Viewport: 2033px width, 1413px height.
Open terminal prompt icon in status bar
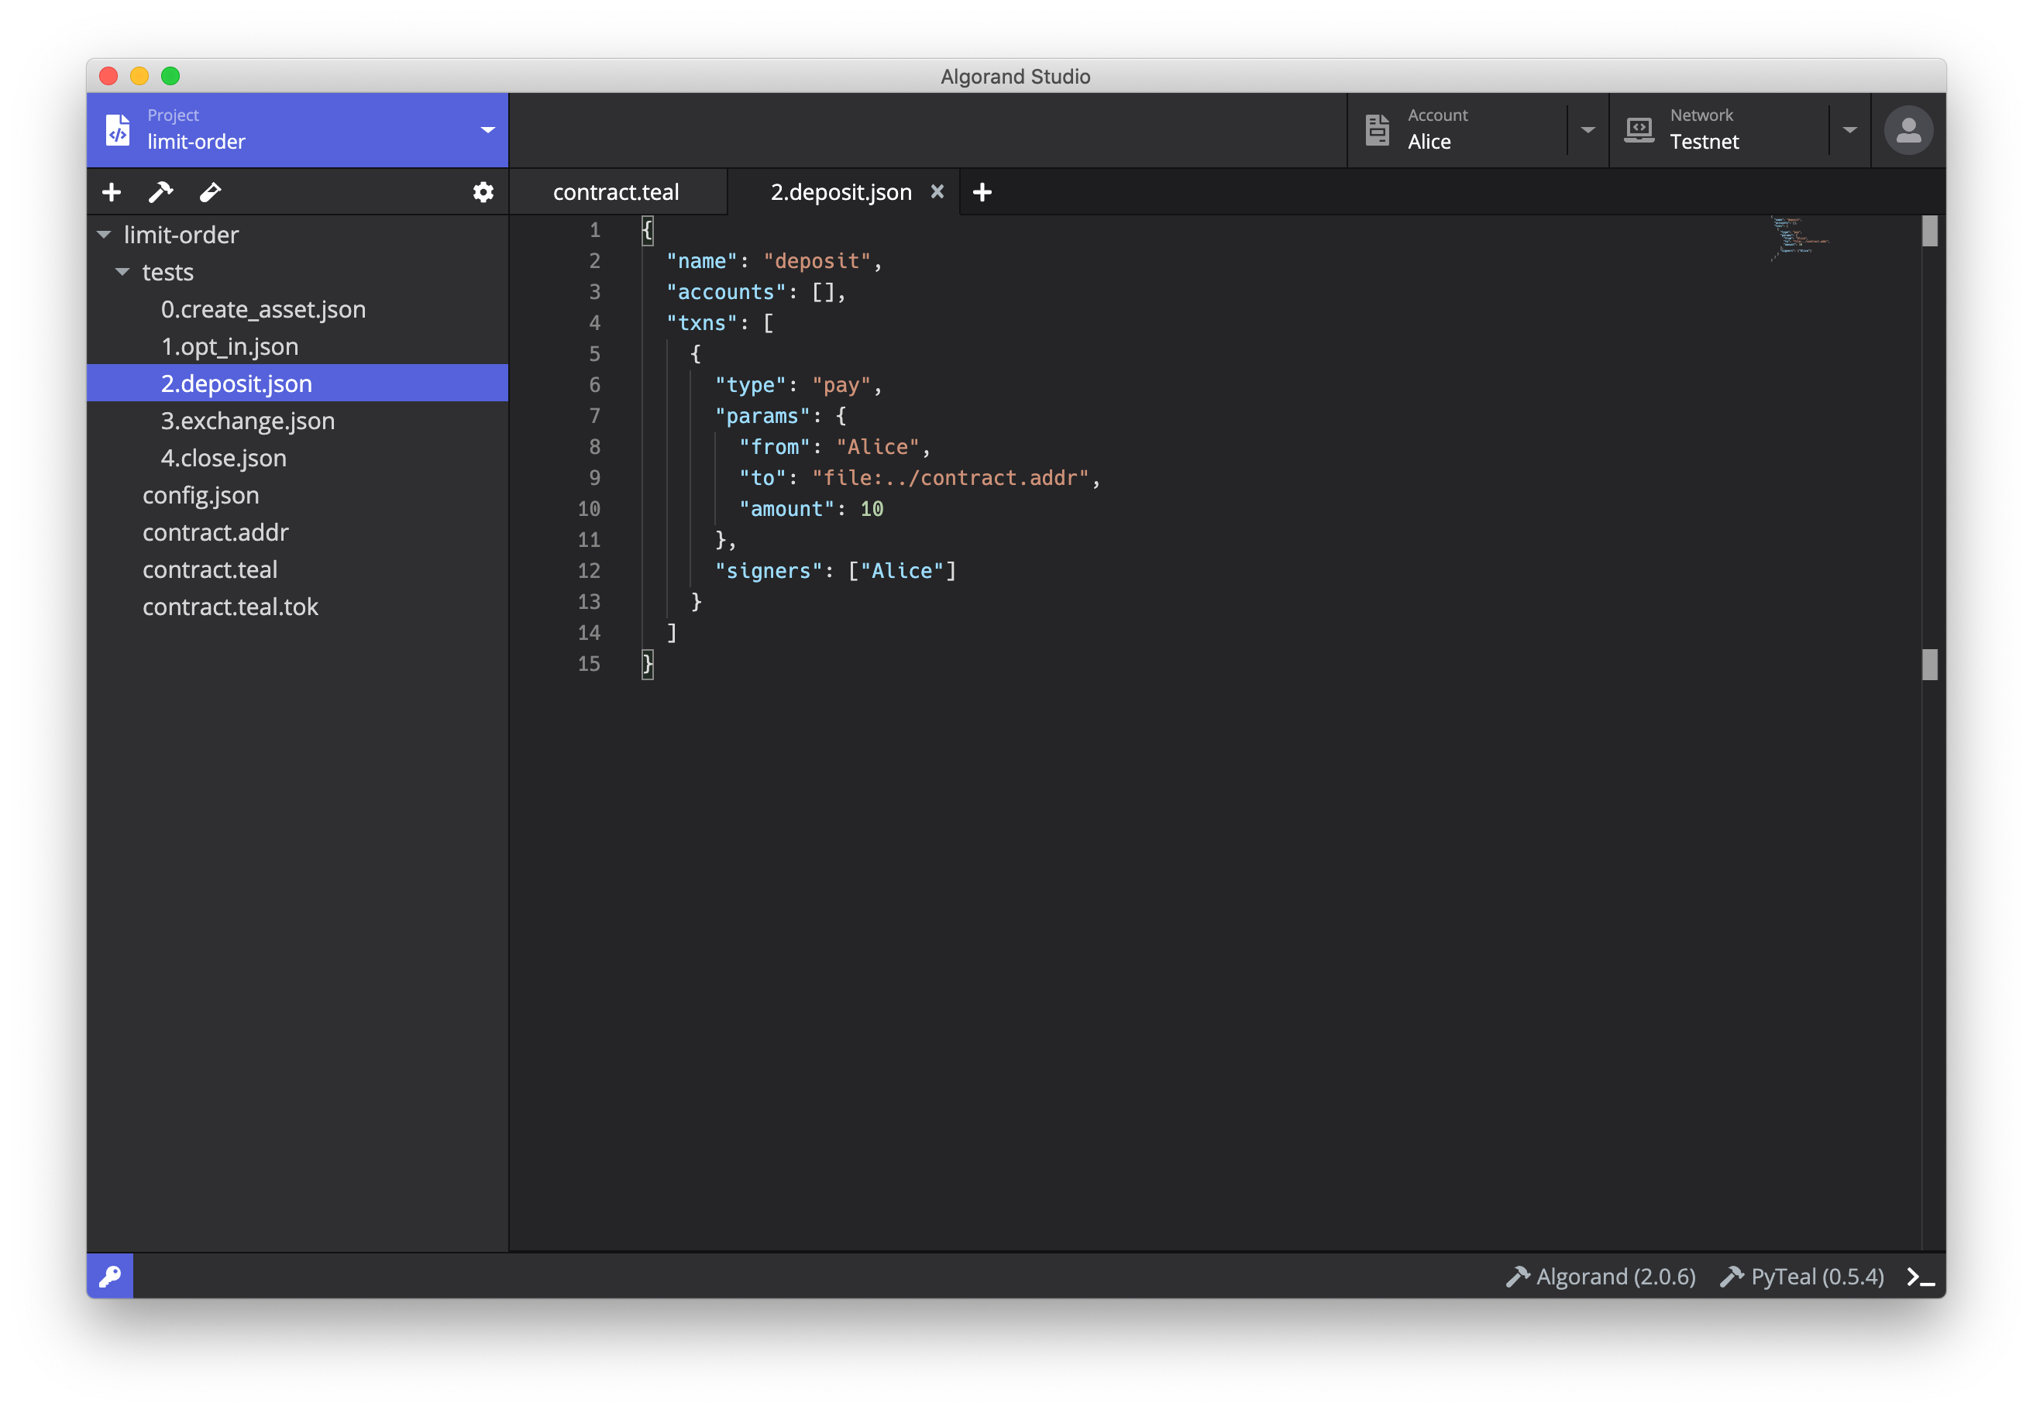(x=1920, y=1277)
